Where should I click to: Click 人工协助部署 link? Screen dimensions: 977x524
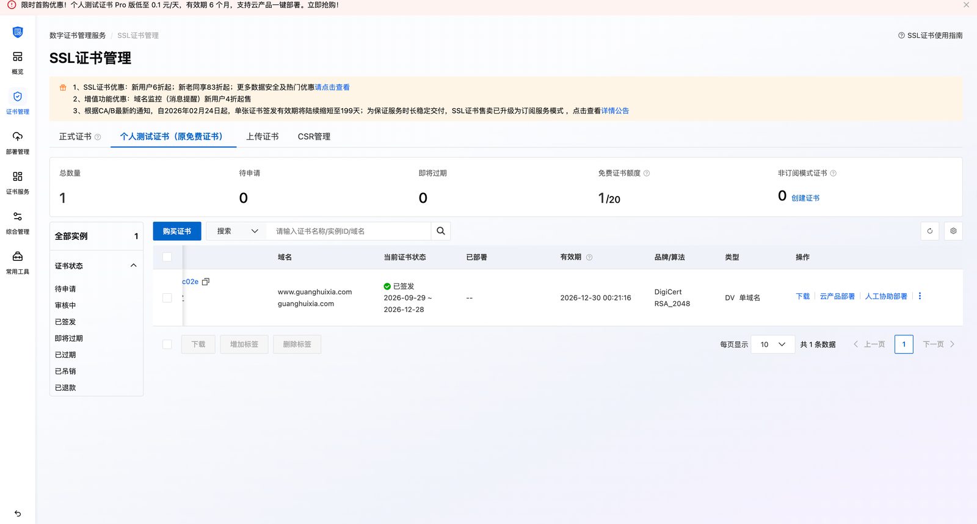886,296
